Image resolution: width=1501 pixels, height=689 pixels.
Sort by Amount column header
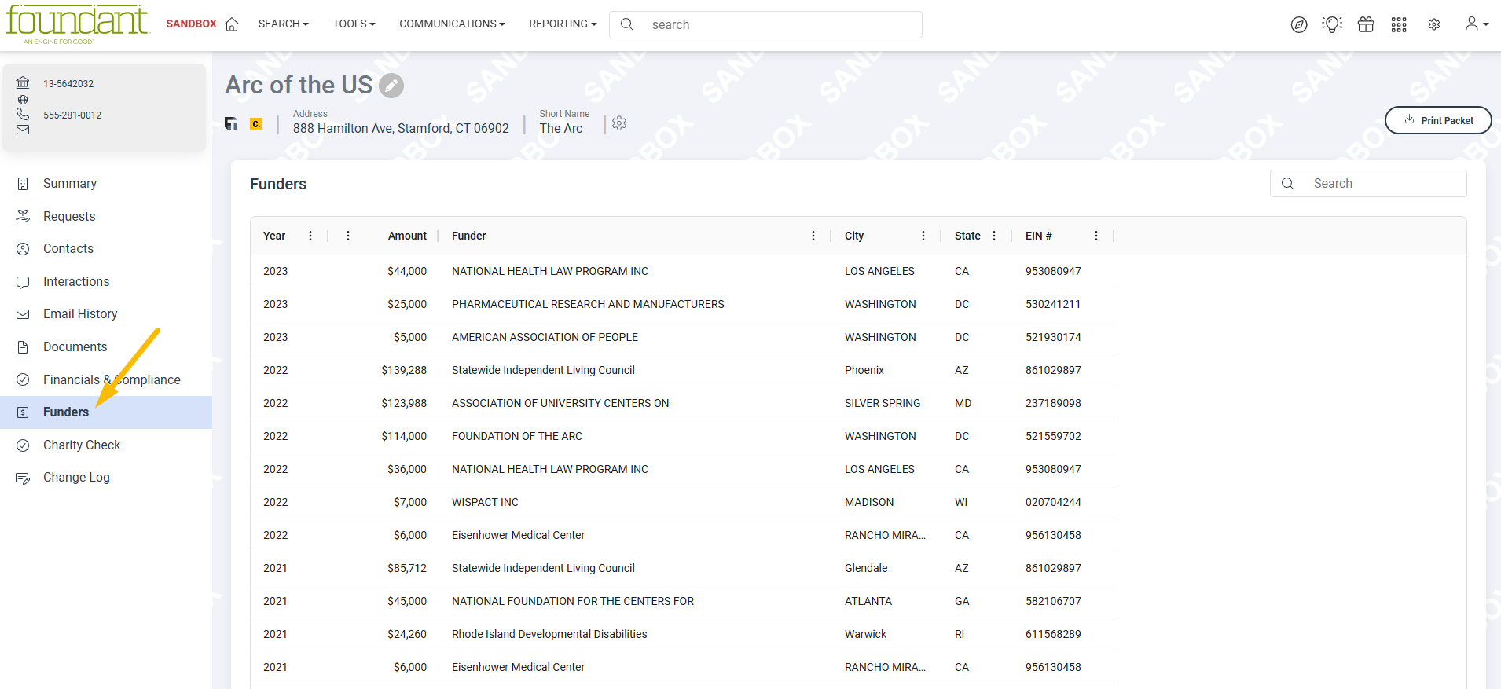coord(407,236)
